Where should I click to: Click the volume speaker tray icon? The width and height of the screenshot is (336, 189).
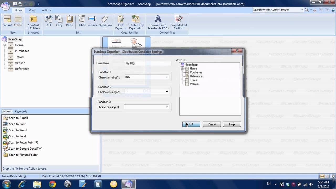point(311,184)
